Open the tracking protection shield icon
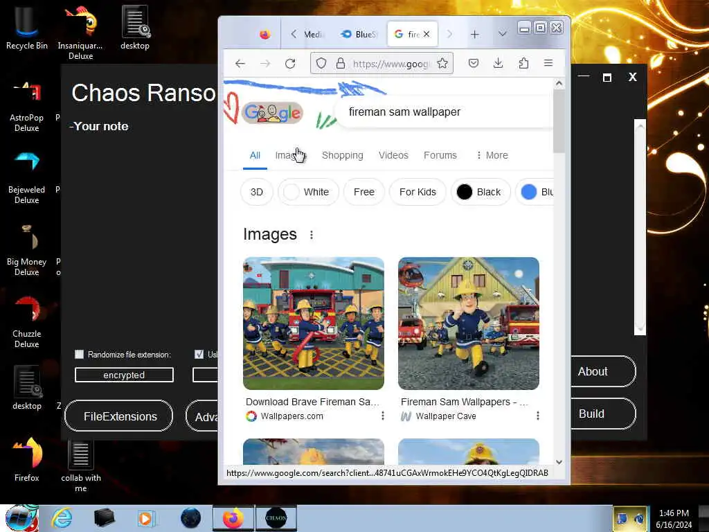The image size is (709, 532). 321,63
